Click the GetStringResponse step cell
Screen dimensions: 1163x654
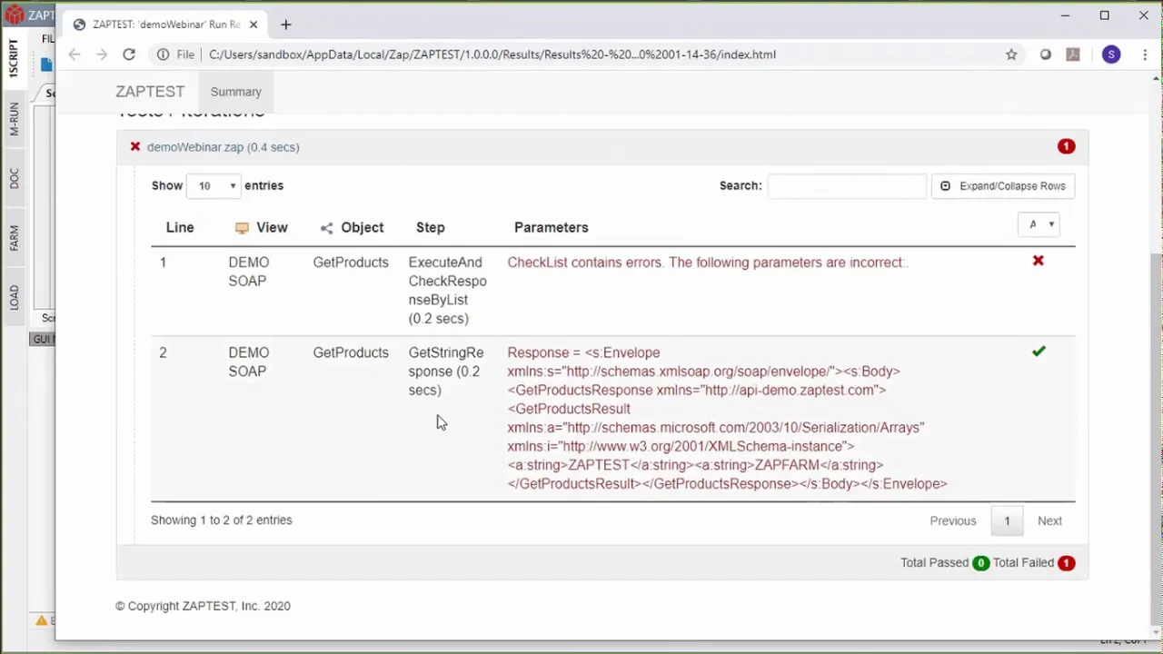pyautogui.click(x=446, y=372)
